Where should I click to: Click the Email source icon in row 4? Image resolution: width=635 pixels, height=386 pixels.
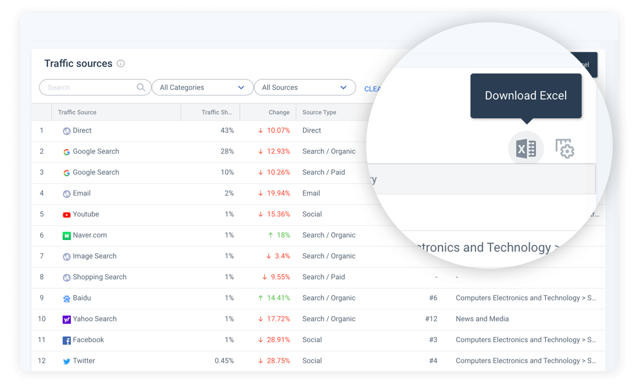(x=66, y=194)
